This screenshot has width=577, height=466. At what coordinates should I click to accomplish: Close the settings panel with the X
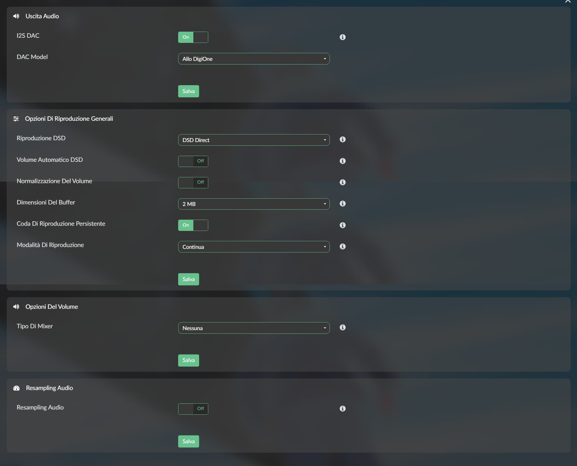[x=568, y=1]
